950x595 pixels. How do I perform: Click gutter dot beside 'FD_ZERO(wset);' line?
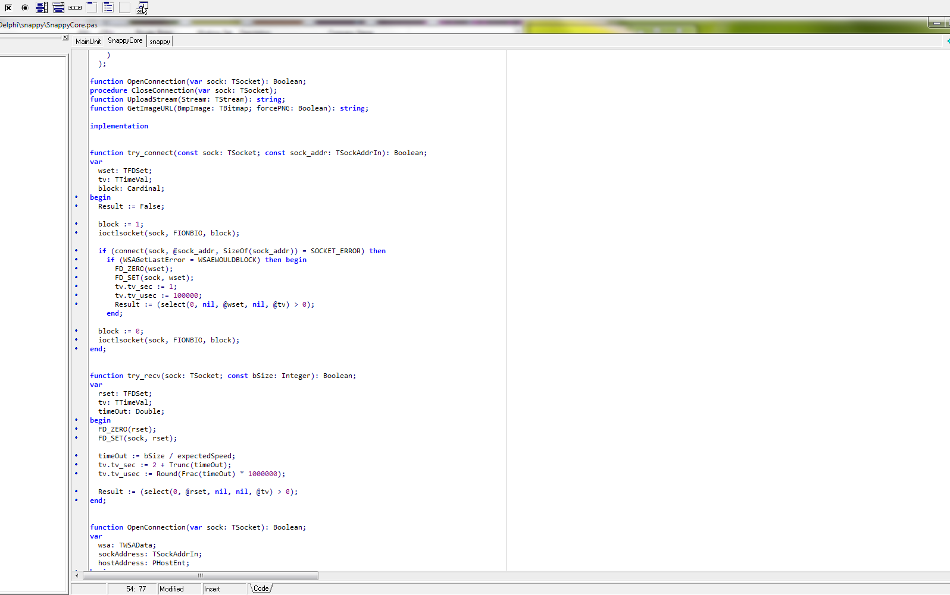click(76, 268)
